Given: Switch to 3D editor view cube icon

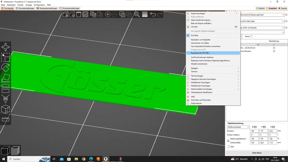Looking at the screenshot, I should tap(5, 150).
